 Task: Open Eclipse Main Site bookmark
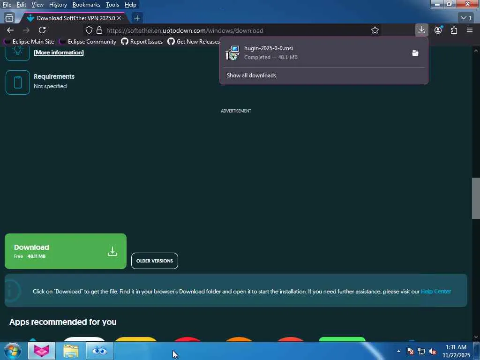click(30, 41)
